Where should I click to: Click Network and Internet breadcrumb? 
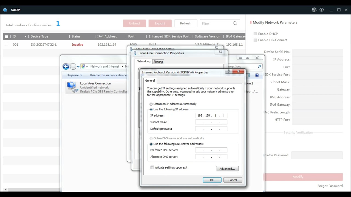coord(105,66)
